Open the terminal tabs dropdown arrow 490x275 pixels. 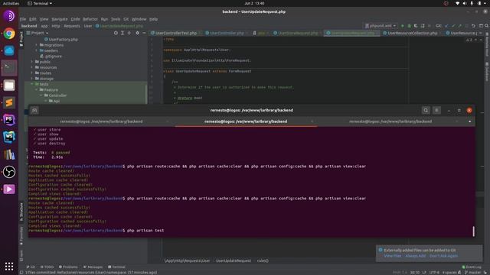pos(469,121)
